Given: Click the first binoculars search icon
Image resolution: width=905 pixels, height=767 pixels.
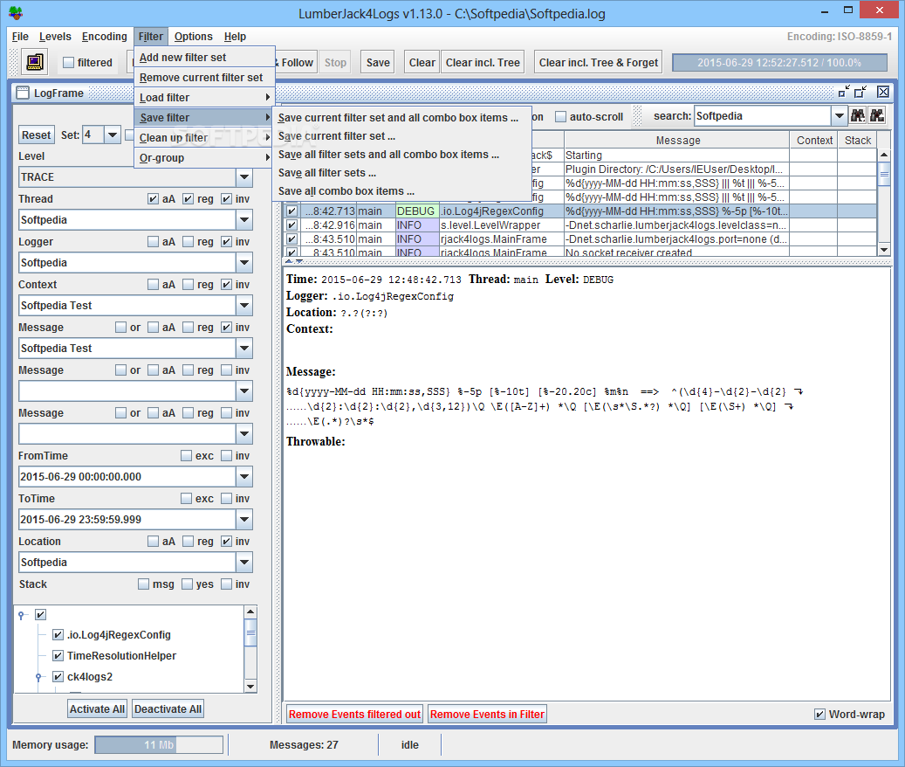Looking at the screenshot, I should [858, 115].
